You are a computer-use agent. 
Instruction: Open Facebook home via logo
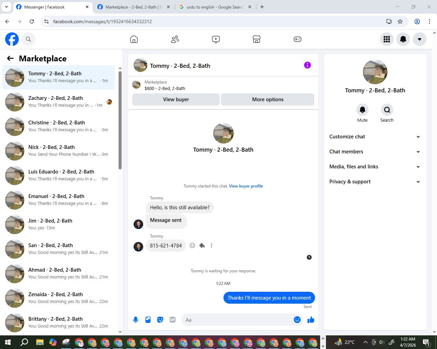[12, 39]
